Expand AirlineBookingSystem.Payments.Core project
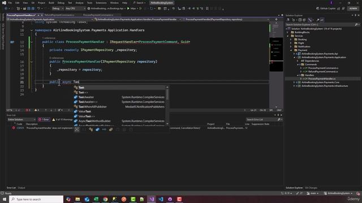 click(x=294, y=82)
